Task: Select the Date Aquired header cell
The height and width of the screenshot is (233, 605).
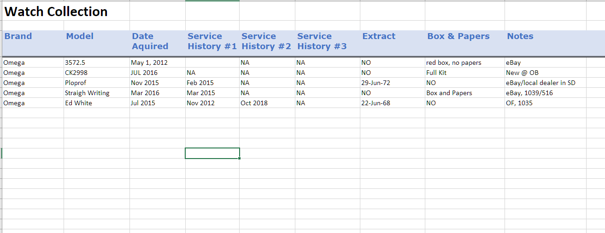Action: [150, 41]
